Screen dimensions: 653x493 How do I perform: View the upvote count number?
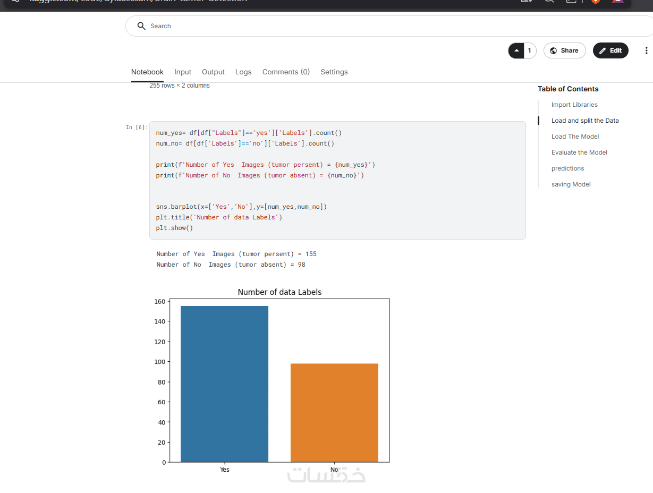click(x=529, y=50)
